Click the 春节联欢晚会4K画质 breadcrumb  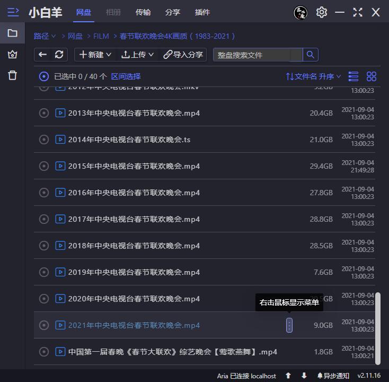[x=177, y=36]
